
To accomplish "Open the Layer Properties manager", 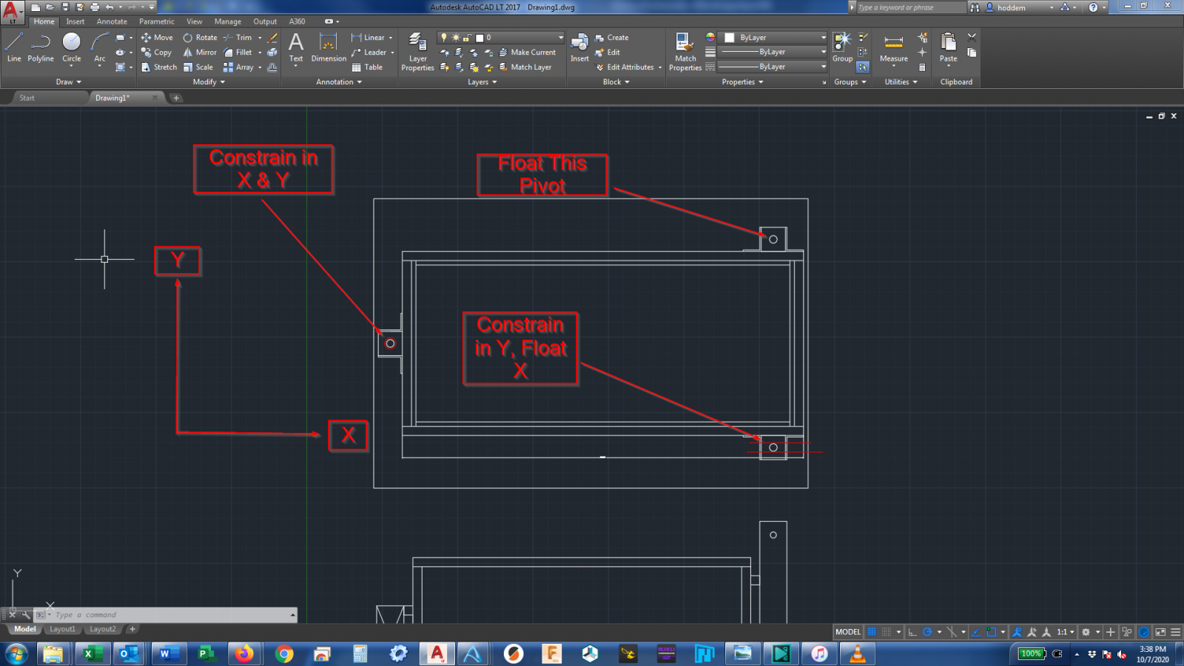I will [417, 52].
